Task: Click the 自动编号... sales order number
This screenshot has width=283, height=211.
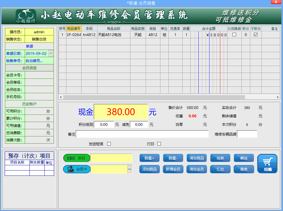Action: tap(39, 61)
